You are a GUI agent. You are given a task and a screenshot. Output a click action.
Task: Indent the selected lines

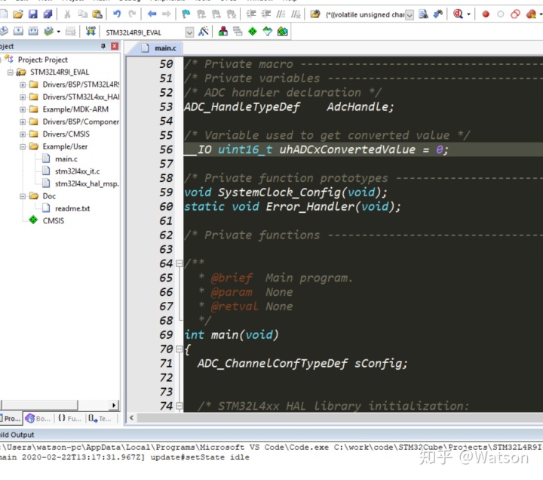[251, 14]
